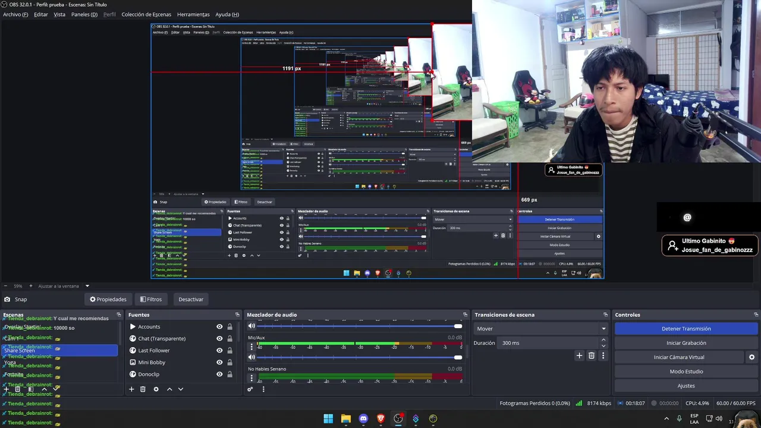This screenshot has height=428, width=761.
Task: Unlock the Mini Bobby source
Action: (229, 362)
